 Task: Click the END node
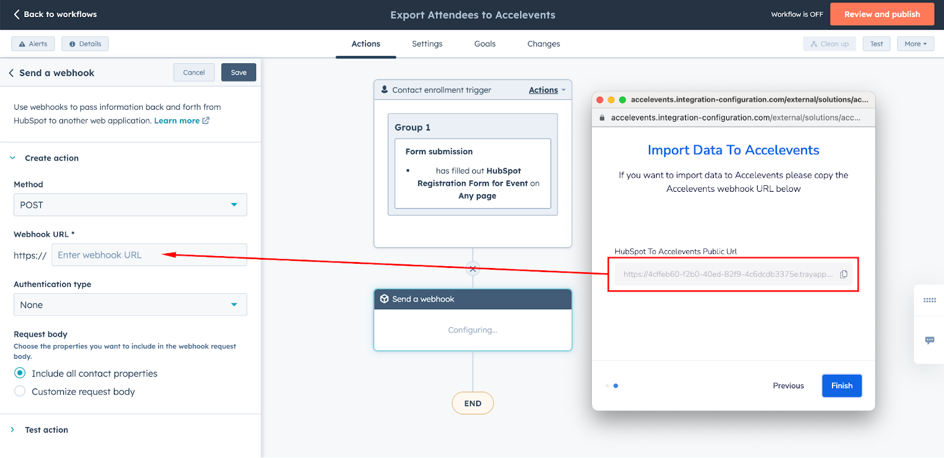pyautogui.click(x=473, y=404)
